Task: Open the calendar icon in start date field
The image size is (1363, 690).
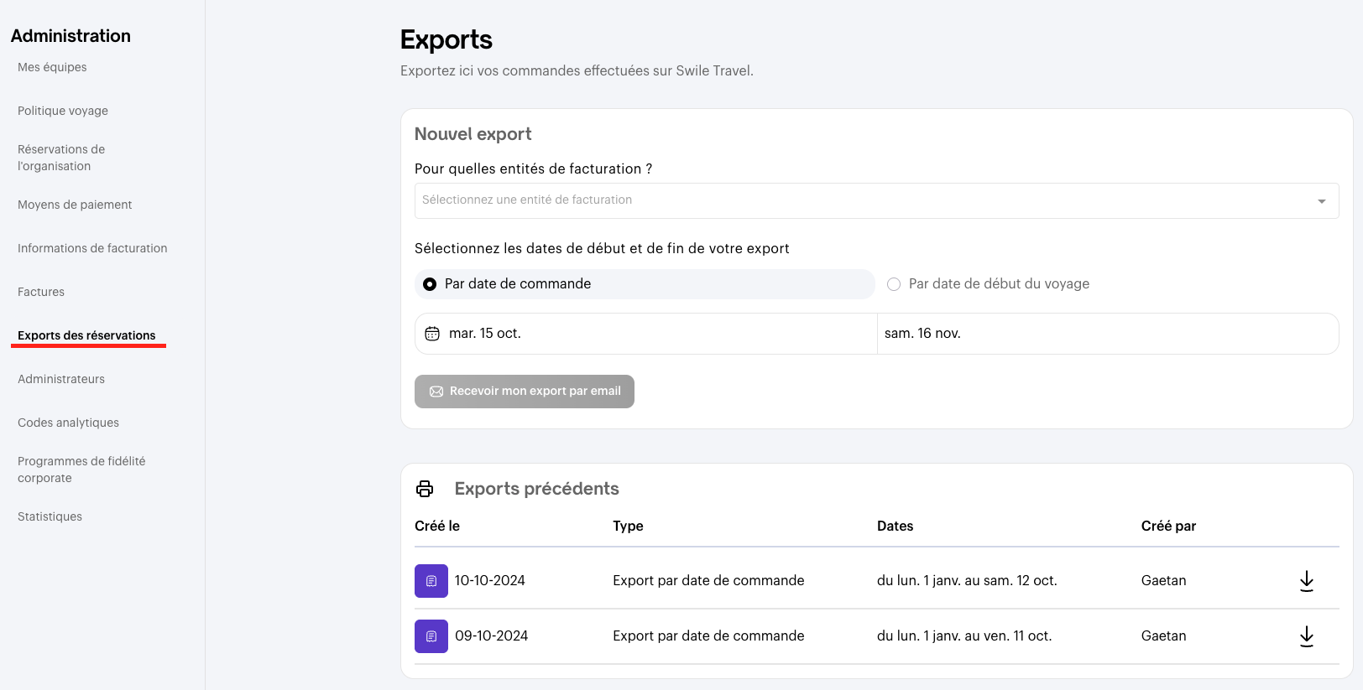Action: coord(432,334)
